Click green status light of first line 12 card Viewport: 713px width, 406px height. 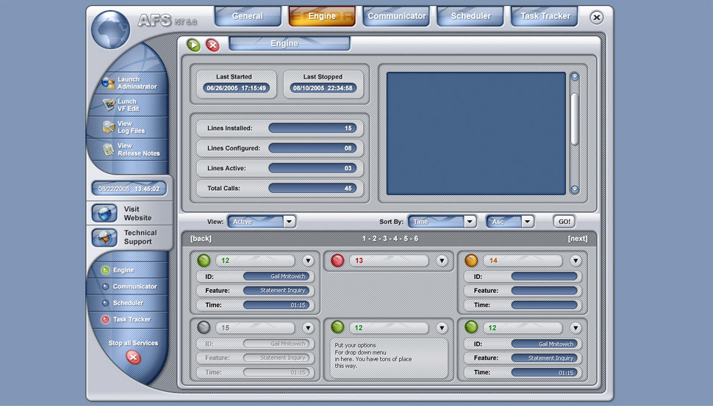click(204, 260)
